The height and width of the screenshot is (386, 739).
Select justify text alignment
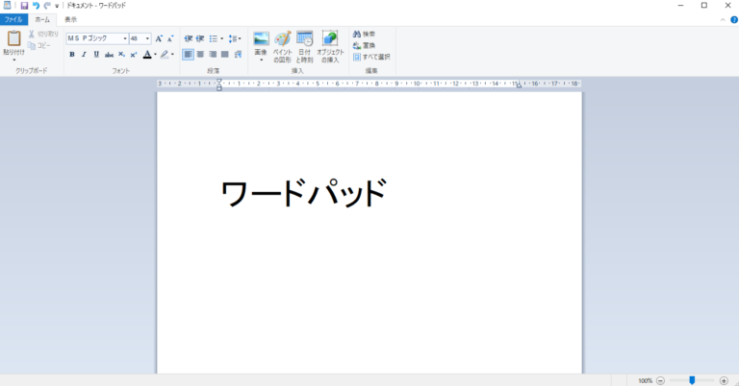click(225, 55)
